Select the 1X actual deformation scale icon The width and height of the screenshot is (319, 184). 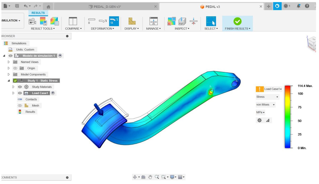(114, 21)
